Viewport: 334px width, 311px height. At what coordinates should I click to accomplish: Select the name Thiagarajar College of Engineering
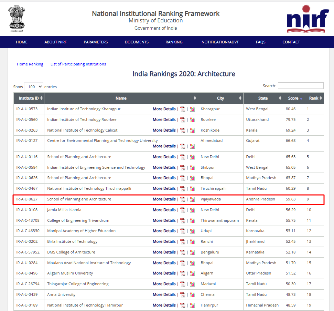(78, 284)
